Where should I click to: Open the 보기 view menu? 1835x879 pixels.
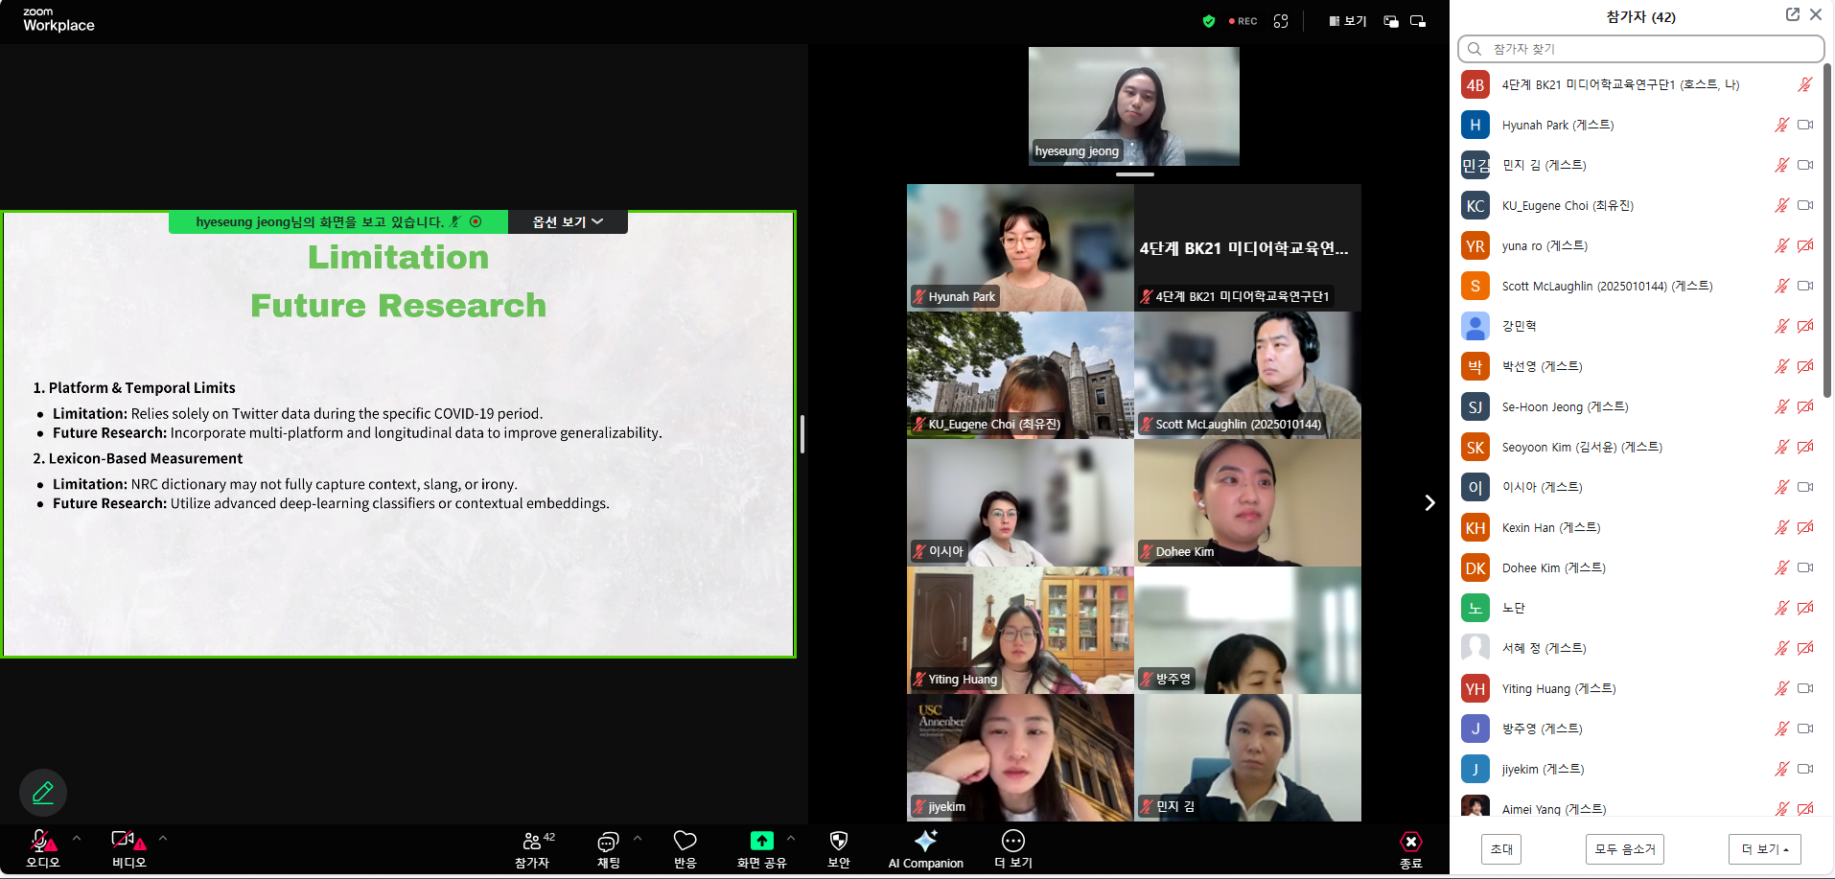tap(1348, 21)
